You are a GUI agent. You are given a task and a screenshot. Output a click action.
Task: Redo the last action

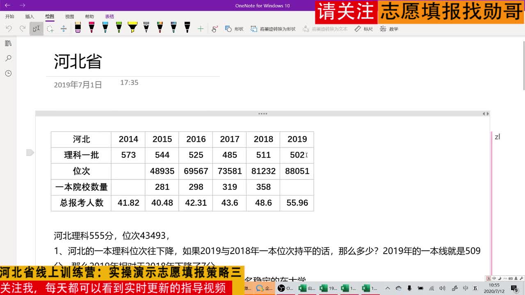click(23, 29)
